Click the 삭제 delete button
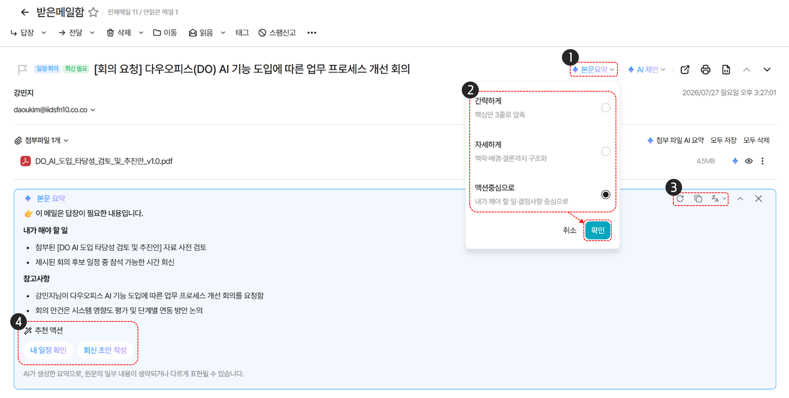Screen dimensions: 789x398 pyautogui.click(x=119, y=33)
